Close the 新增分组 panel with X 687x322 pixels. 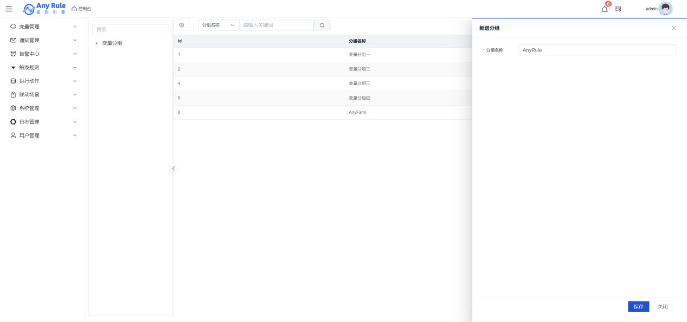point(674,28)
